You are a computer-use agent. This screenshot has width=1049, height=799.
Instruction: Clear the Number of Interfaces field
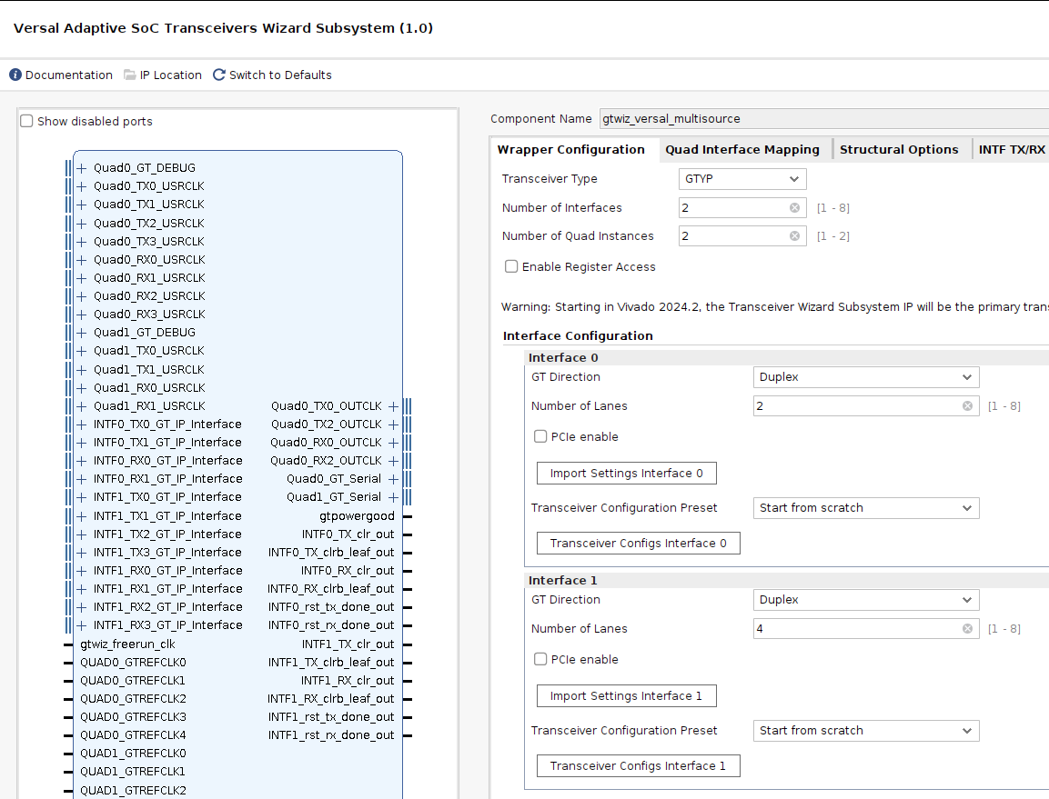click(x=794, y=208)
